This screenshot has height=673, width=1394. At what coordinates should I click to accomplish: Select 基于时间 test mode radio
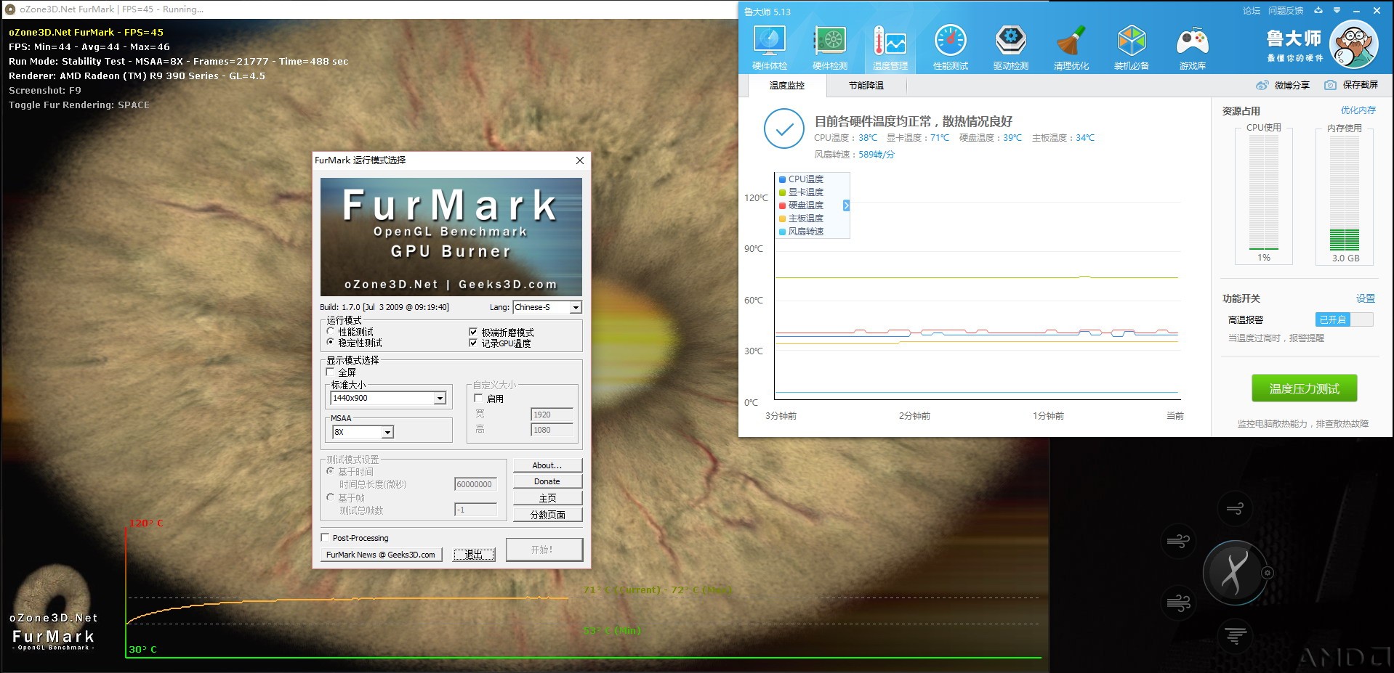(331, 471)
